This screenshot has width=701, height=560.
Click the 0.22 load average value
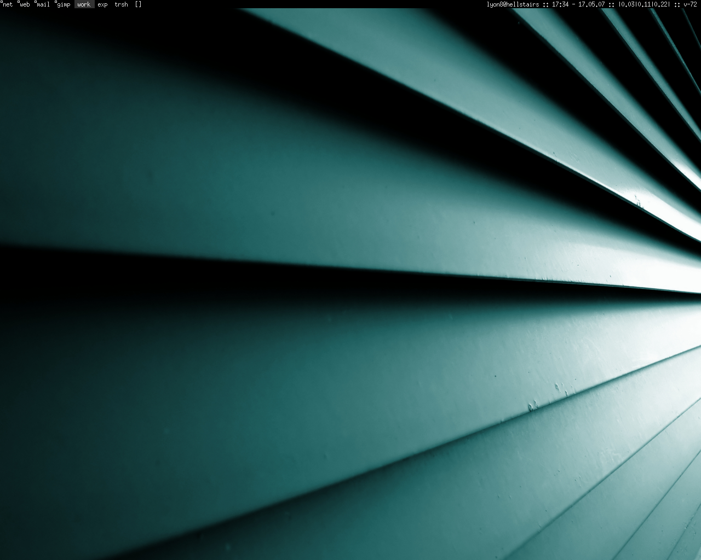click(x=660, y=4)
